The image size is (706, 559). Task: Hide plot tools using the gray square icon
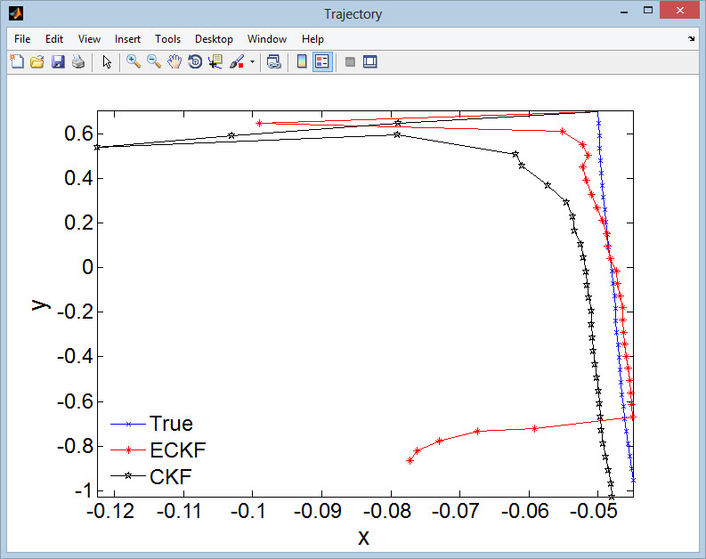coord(350,61)
